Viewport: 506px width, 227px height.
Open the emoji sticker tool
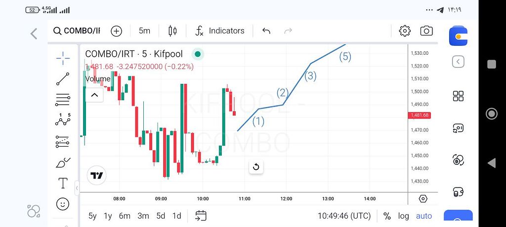click(x=63, y=203)
